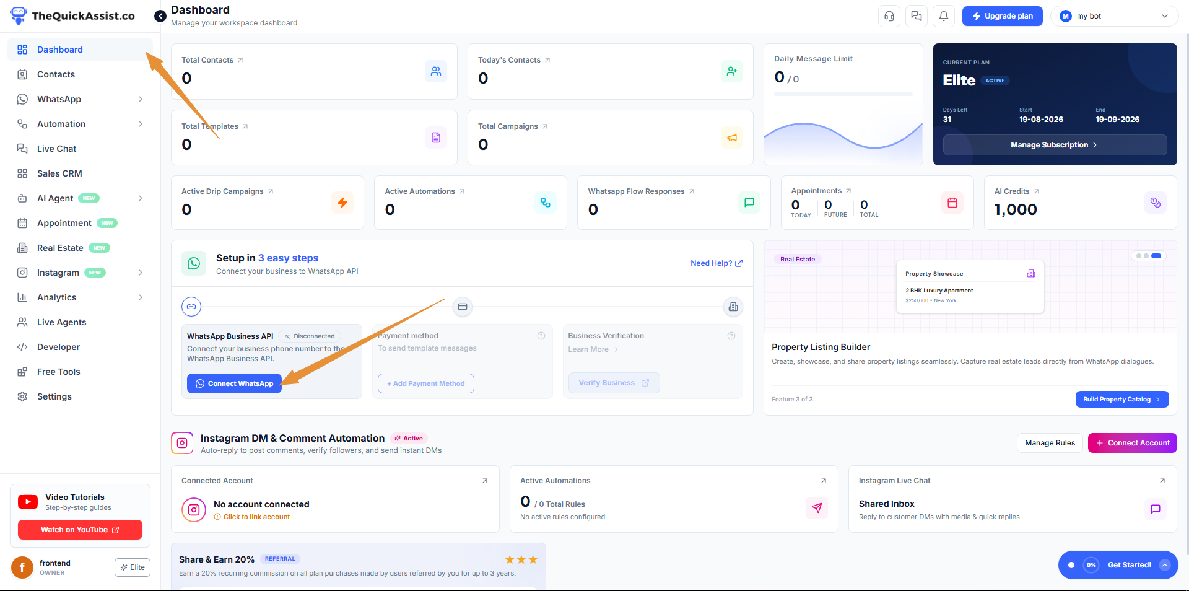This screenshot has height=591, width=1189.
Task: Click the Verify Business button
Action: pos(614,383)
